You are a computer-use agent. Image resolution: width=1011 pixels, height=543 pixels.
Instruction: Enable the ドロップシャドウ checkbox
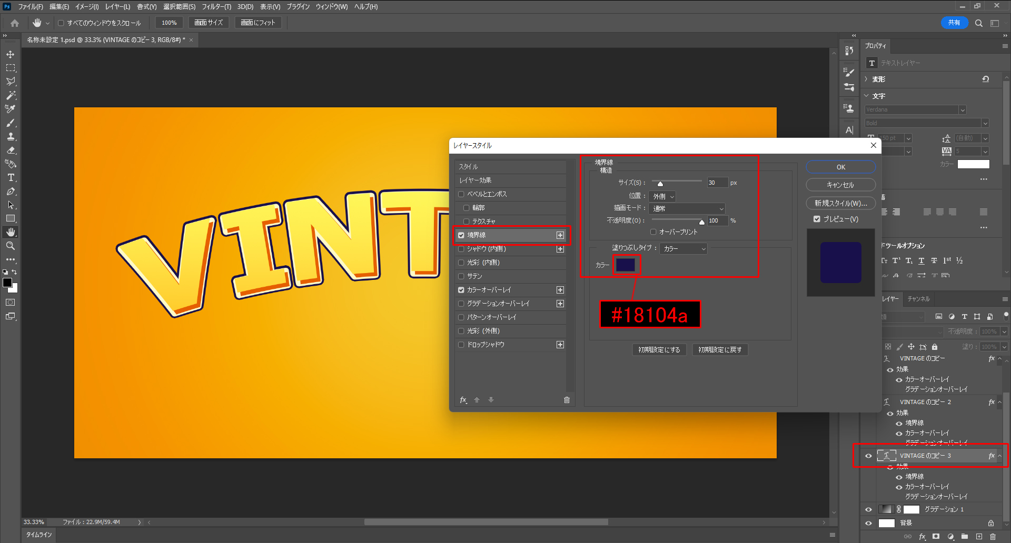click(x=461, y=345)
